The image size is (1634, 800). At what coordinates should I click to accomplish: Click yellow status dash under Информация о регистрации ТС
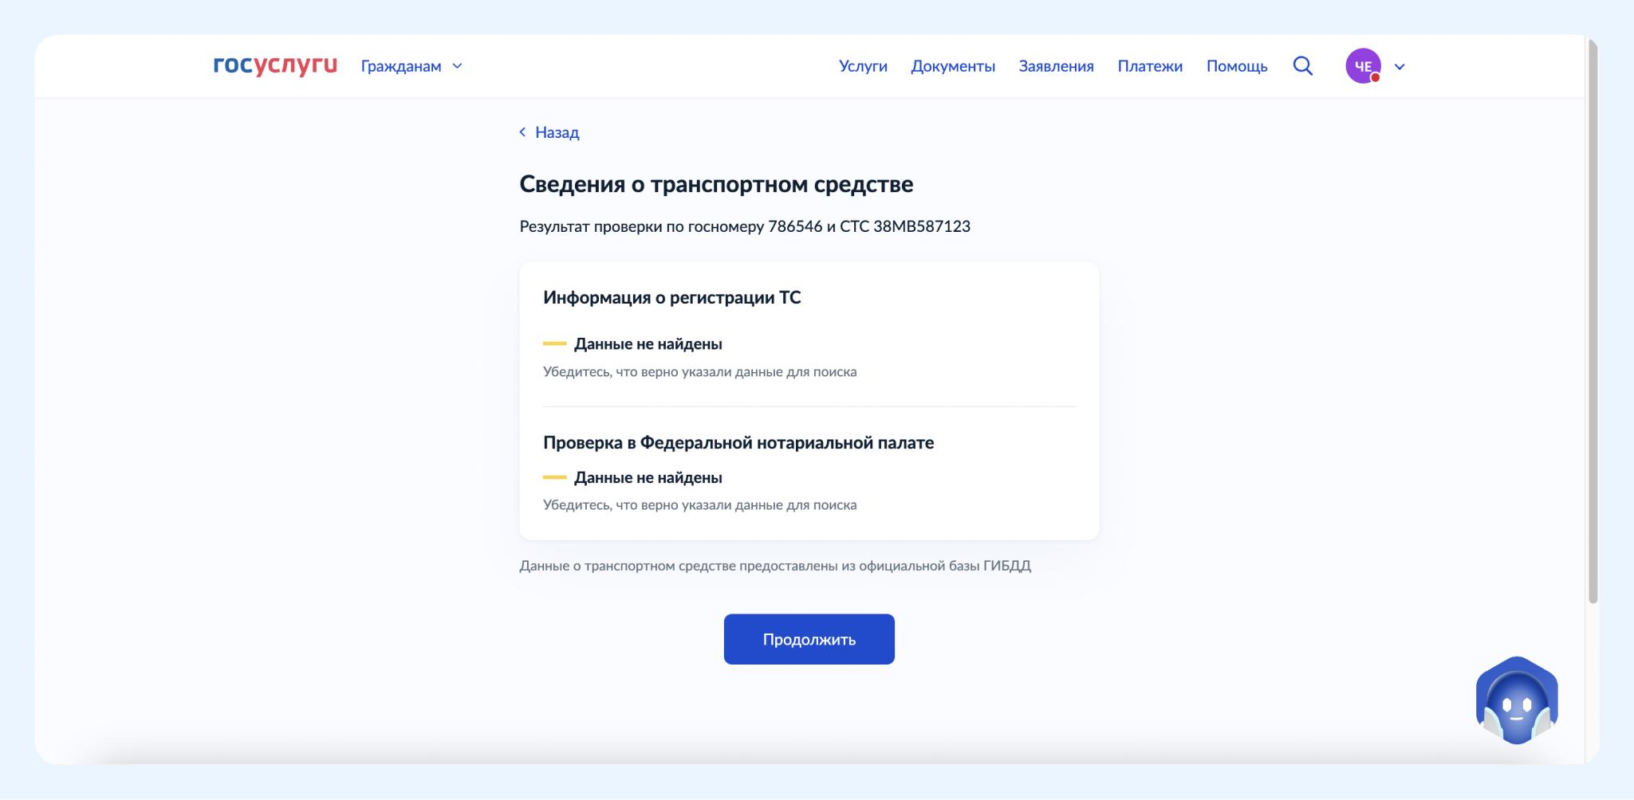554,344
